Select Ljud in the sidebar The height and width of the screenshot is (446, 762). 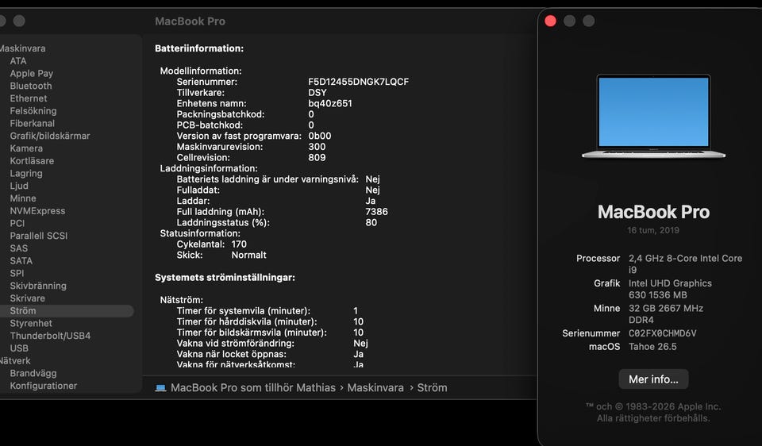pos(19,186)
